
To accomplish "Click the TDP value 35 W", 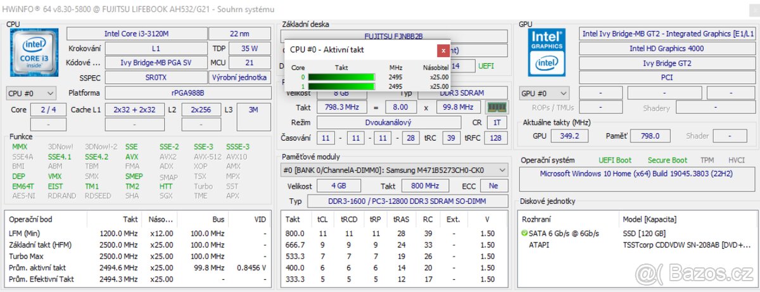I will (x=250, y=48).
